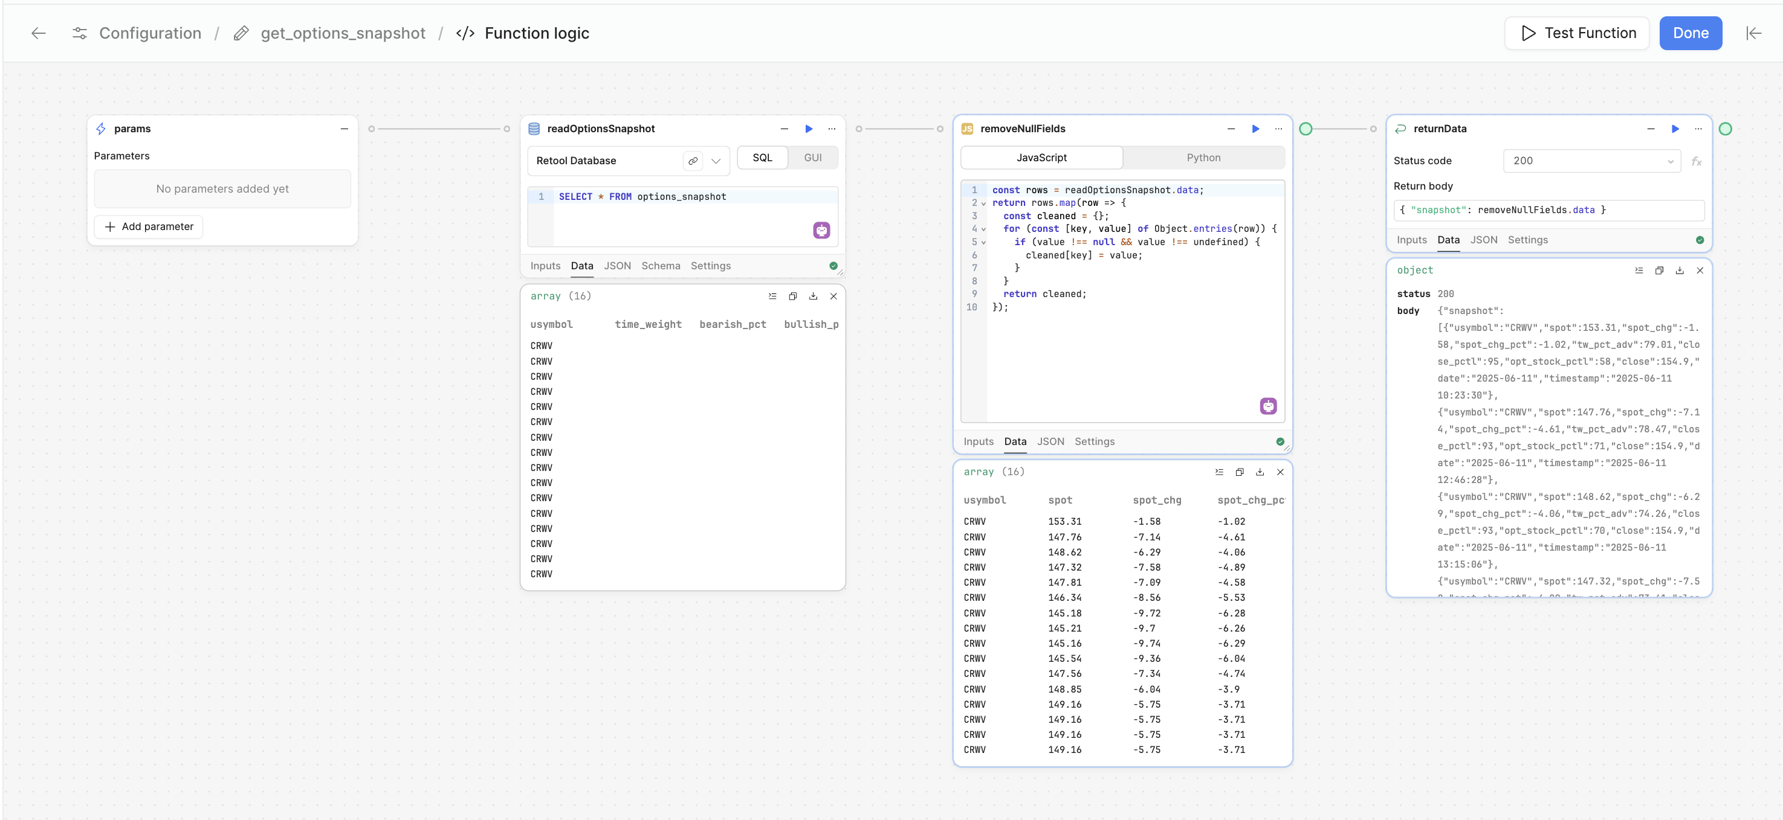Viewport: 1783px width, 820px height.
Task: Fold code at line 4 in removeNullFields
Action: [983, 229]
